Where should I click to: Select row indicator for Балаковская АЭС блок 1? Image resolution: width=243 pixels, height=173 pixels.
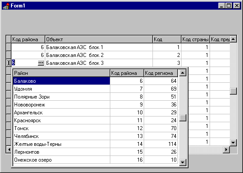[9, 47]
